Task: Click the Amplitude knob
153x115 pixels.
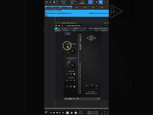Action: click(x=71, y=50)
